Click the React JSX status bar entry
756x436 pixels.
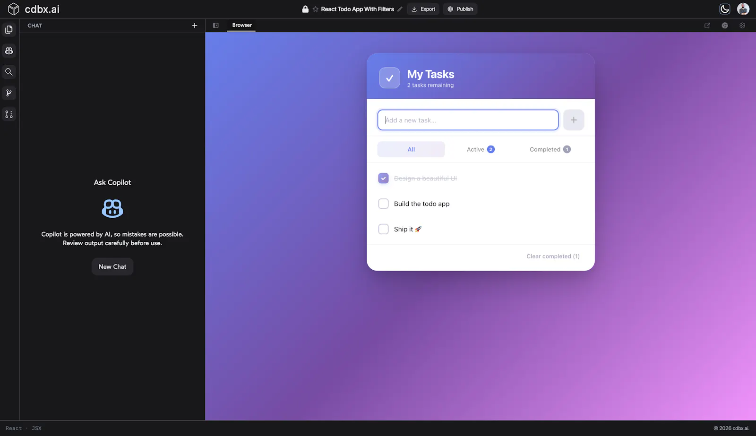click(24, 428)
